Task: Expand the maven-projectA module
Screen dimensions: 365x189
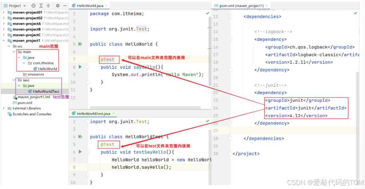Action: tap(4, 24)
